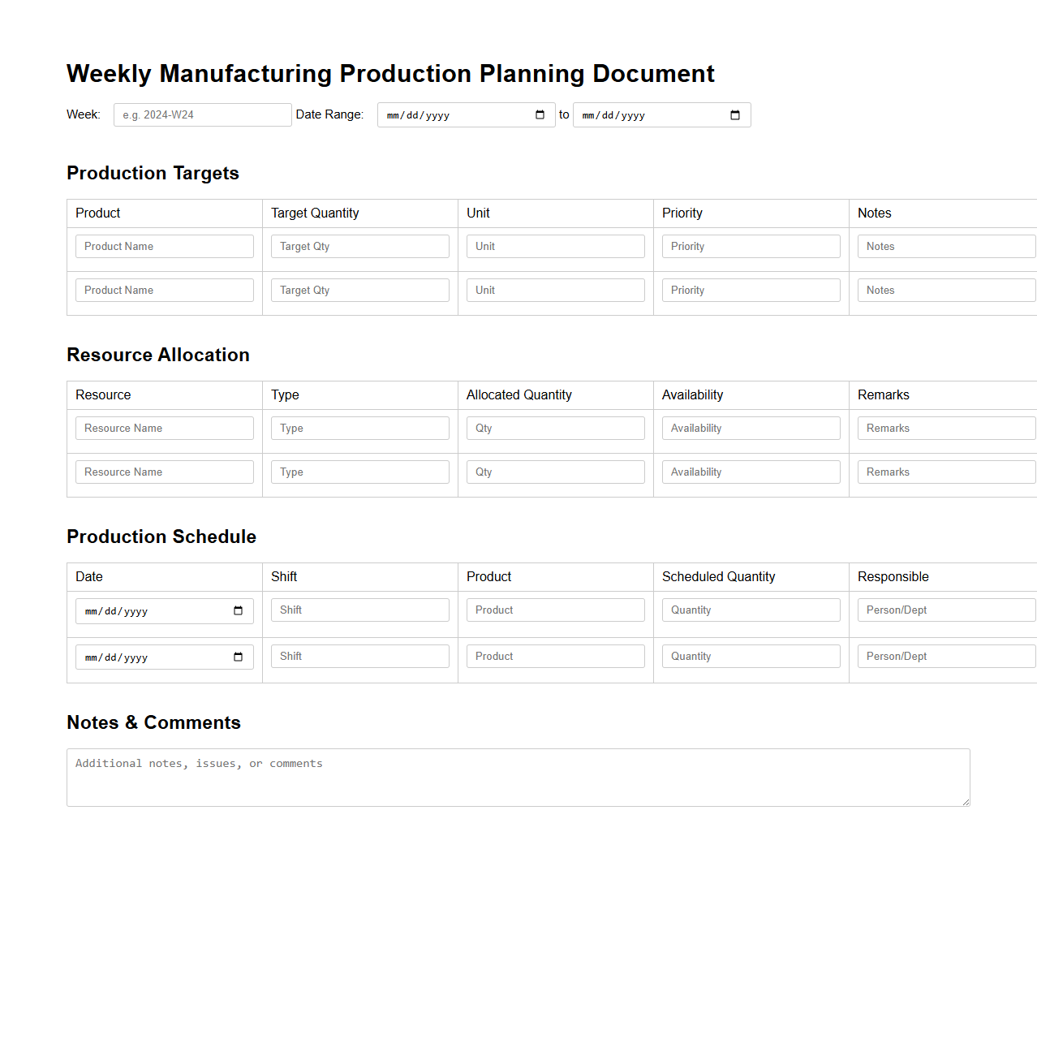Screen dimensions: 1037x1043
Task: Select the first Product Name field under Production Targets
Action: (x=164, y=246)
